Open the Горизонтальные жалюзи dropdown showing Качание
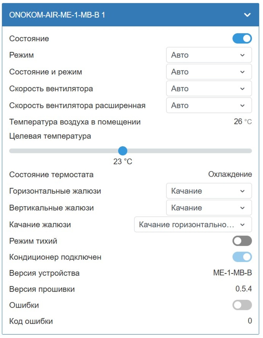This screenshot has height=338, width=263. 209,191
